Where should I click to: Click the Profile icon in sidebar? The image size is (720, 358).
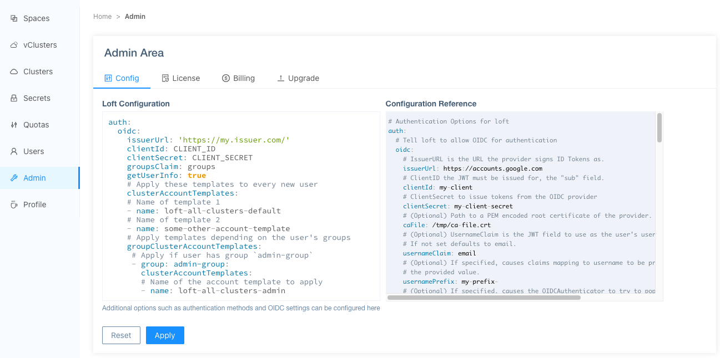[x=14, y=204]
